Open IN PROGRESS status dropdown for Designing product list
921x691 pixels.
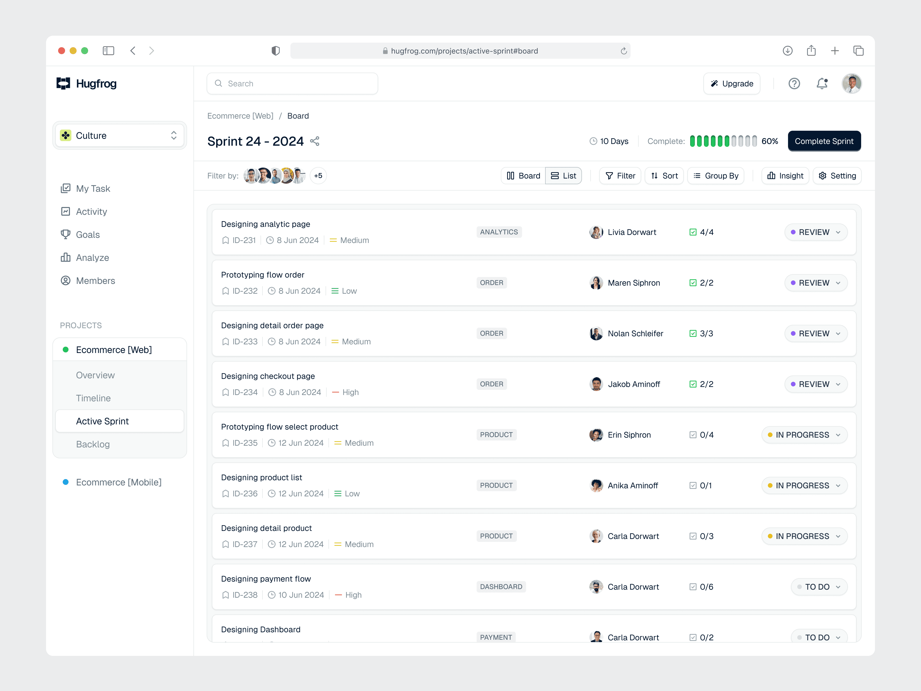[x=804, y=486]
